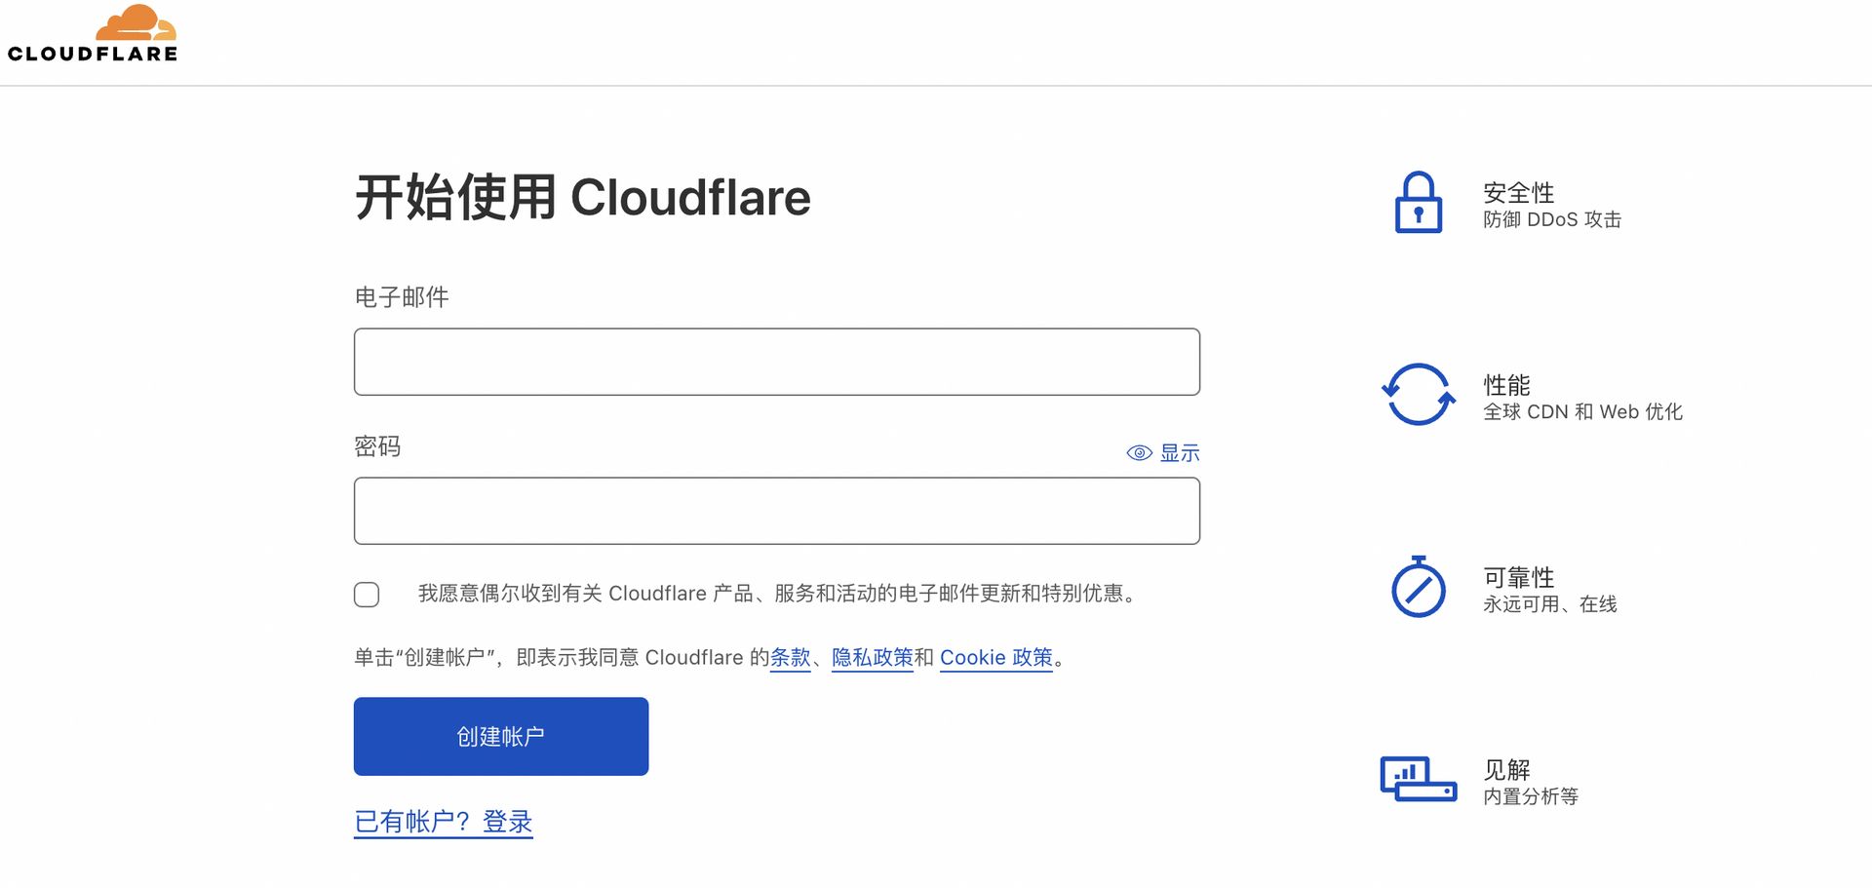Screen dimensions: 1872x888
Task: Click the eye icon beside 显示
Action: point(1138,452)
